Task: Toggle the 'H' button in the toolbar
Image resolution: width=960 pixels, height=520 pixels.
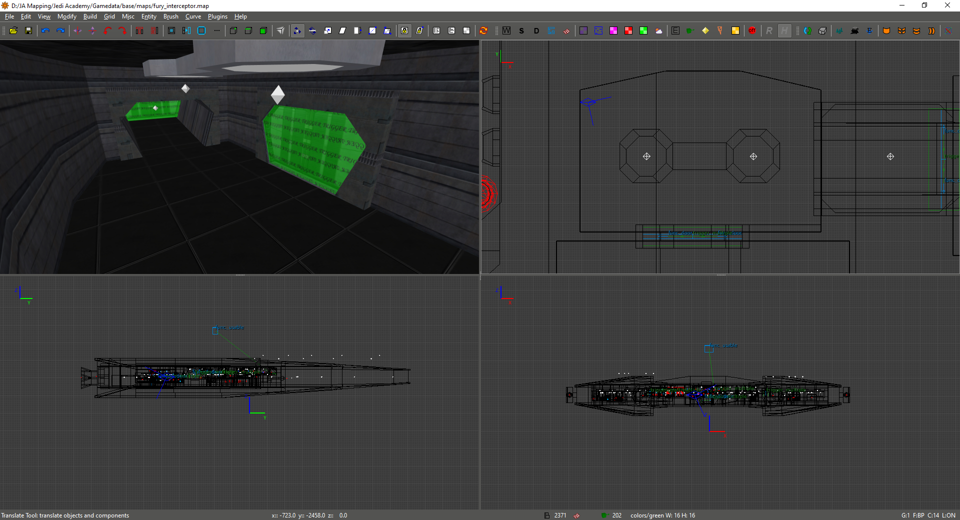Action: (x=784, y=30)
